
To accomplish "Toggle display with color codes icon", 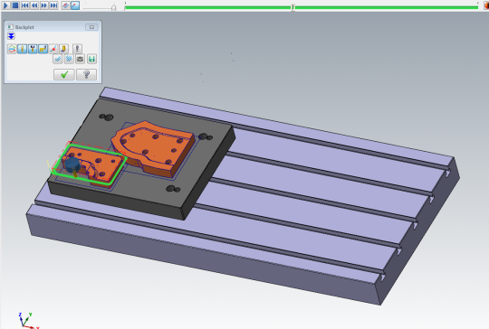I will [x=12, y=49].
